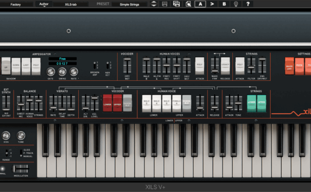The height and width of the screenshot is (192, 311).
Task: Click the arpeggiator SWING knob
Action: click(62, 72)
